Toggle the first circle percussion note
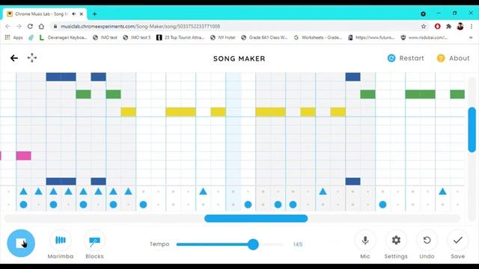479x269 pixels. [23, 205]
